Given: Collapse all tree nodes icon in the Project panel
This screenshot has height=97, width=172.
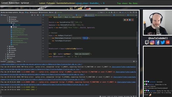Looking at the screenshot, I should 35,15.
